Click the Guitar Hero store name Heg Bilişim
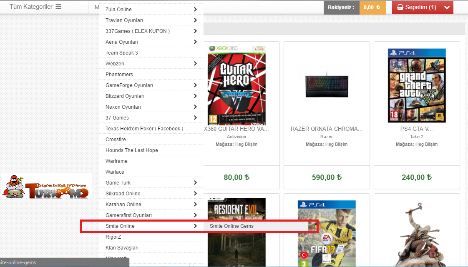The image size is (468, 267). pos(246,144)
